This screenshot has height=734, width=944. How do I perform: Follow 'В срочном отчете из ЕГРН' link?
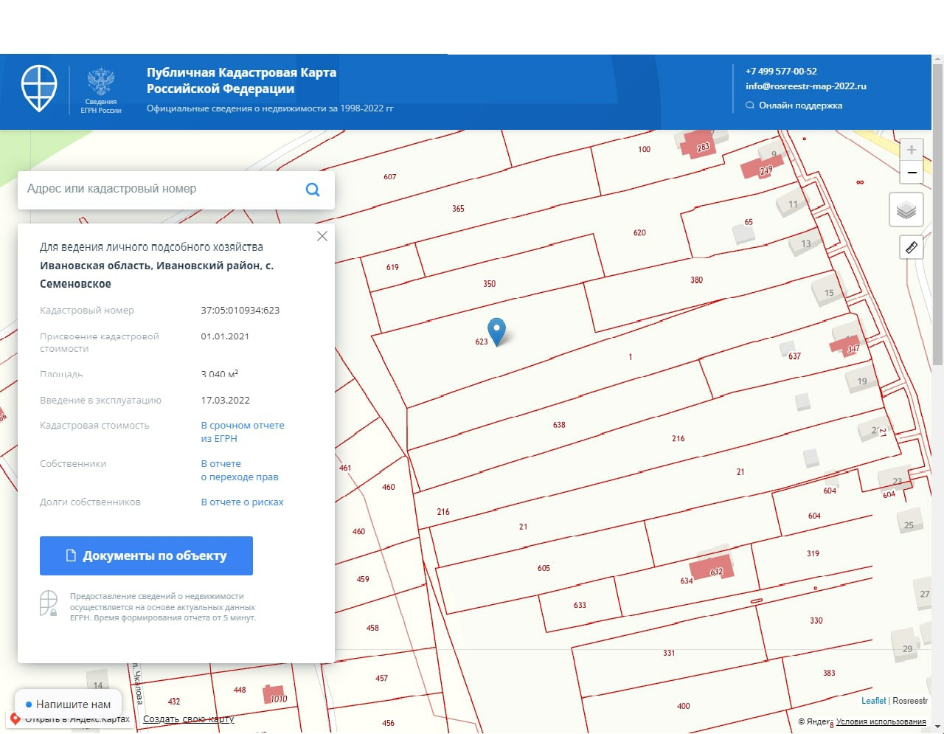click(243, 432)
